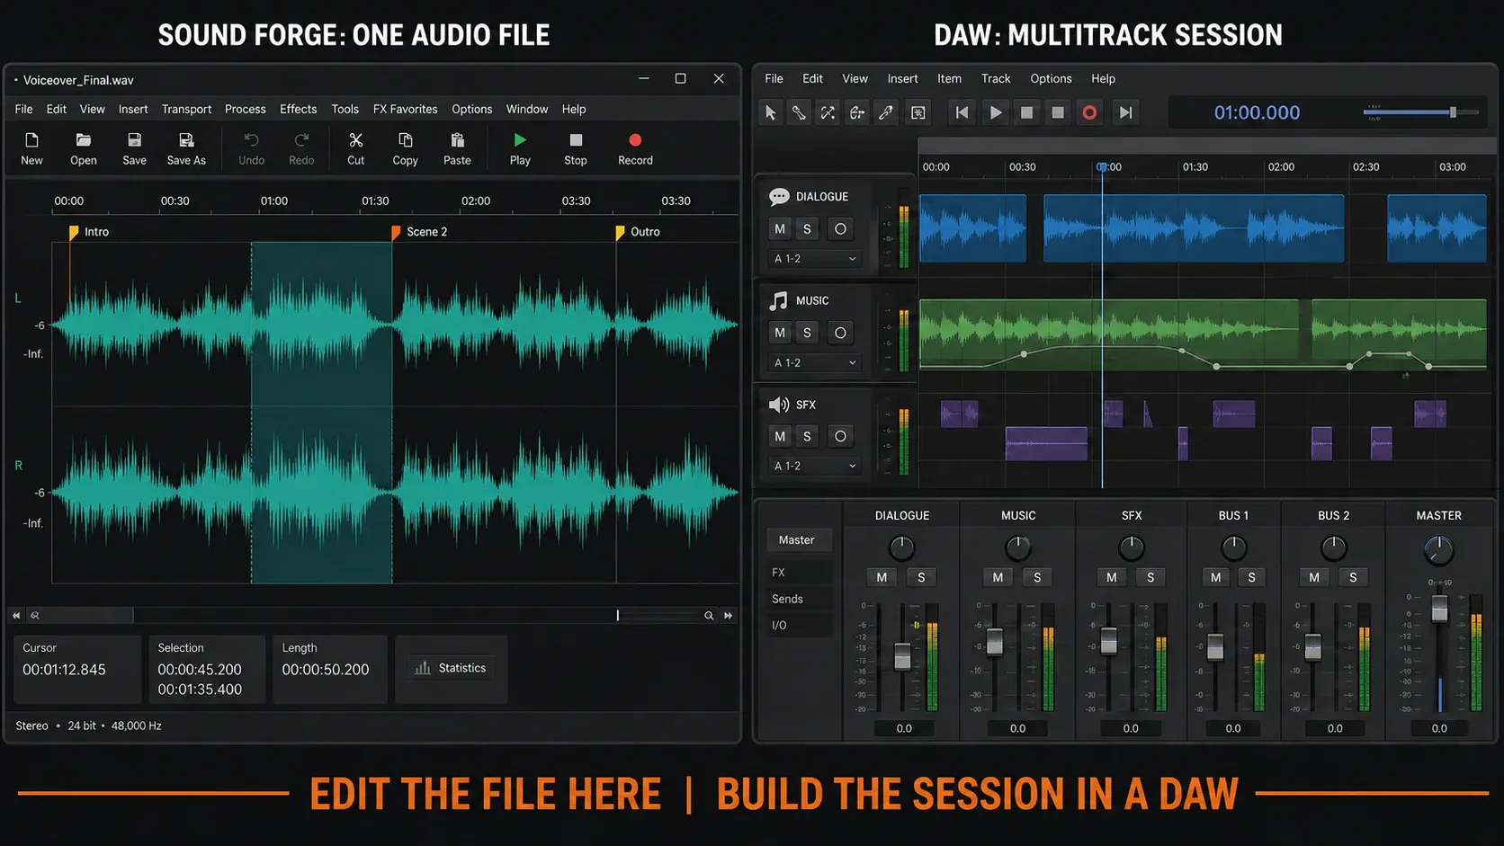This screenshot has width=1504, height=846.
Task: Click the Paste clipboard icon
Action: (x=457, y=140)
